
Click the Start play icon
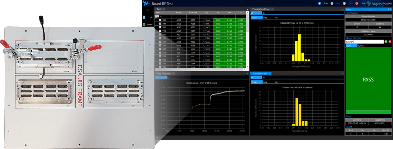point(319,4)
